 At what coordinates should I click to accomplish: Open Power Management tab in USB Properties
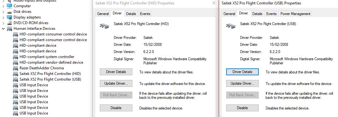[295, 14]
